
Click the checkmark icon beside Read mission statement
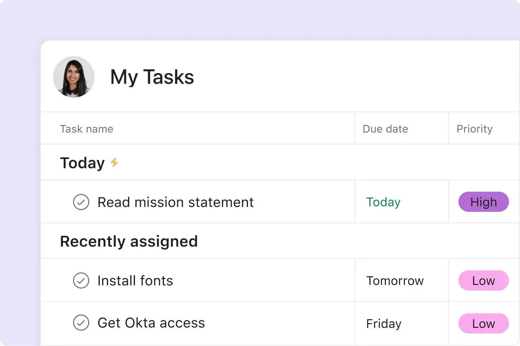[81, 202]
